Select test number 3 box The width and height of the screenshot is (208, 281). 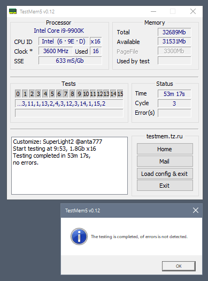coord(38,94)
